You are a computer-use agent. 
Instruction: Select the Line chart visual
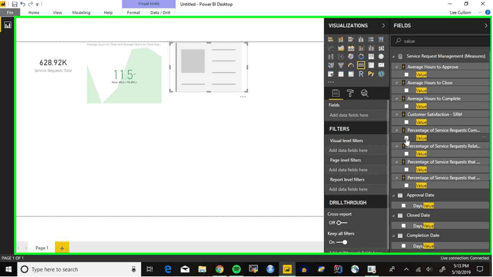331,48
